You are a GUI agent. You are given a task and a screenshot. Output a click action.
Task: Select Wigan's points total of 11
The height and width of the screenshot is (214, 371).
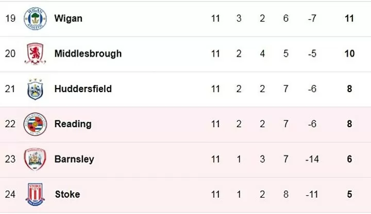coord(349,19)
